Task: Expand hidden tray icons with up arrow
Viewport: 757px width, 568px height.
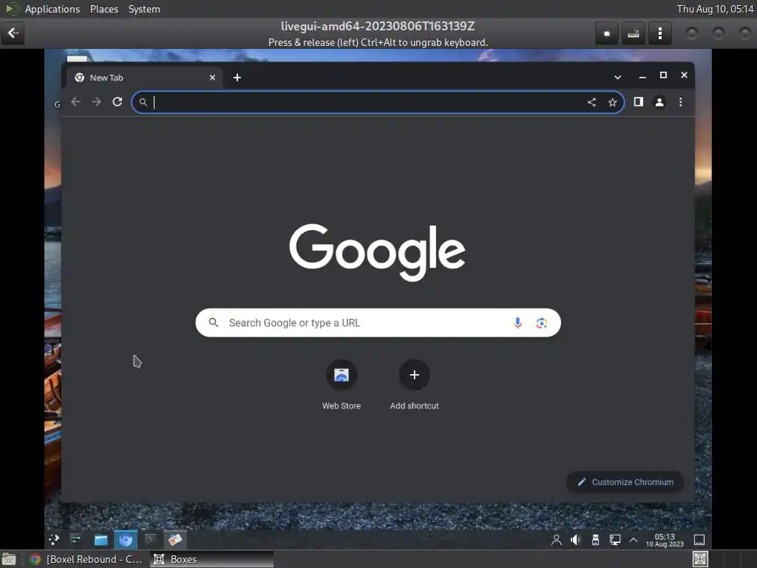Action: tap(634, 540)
